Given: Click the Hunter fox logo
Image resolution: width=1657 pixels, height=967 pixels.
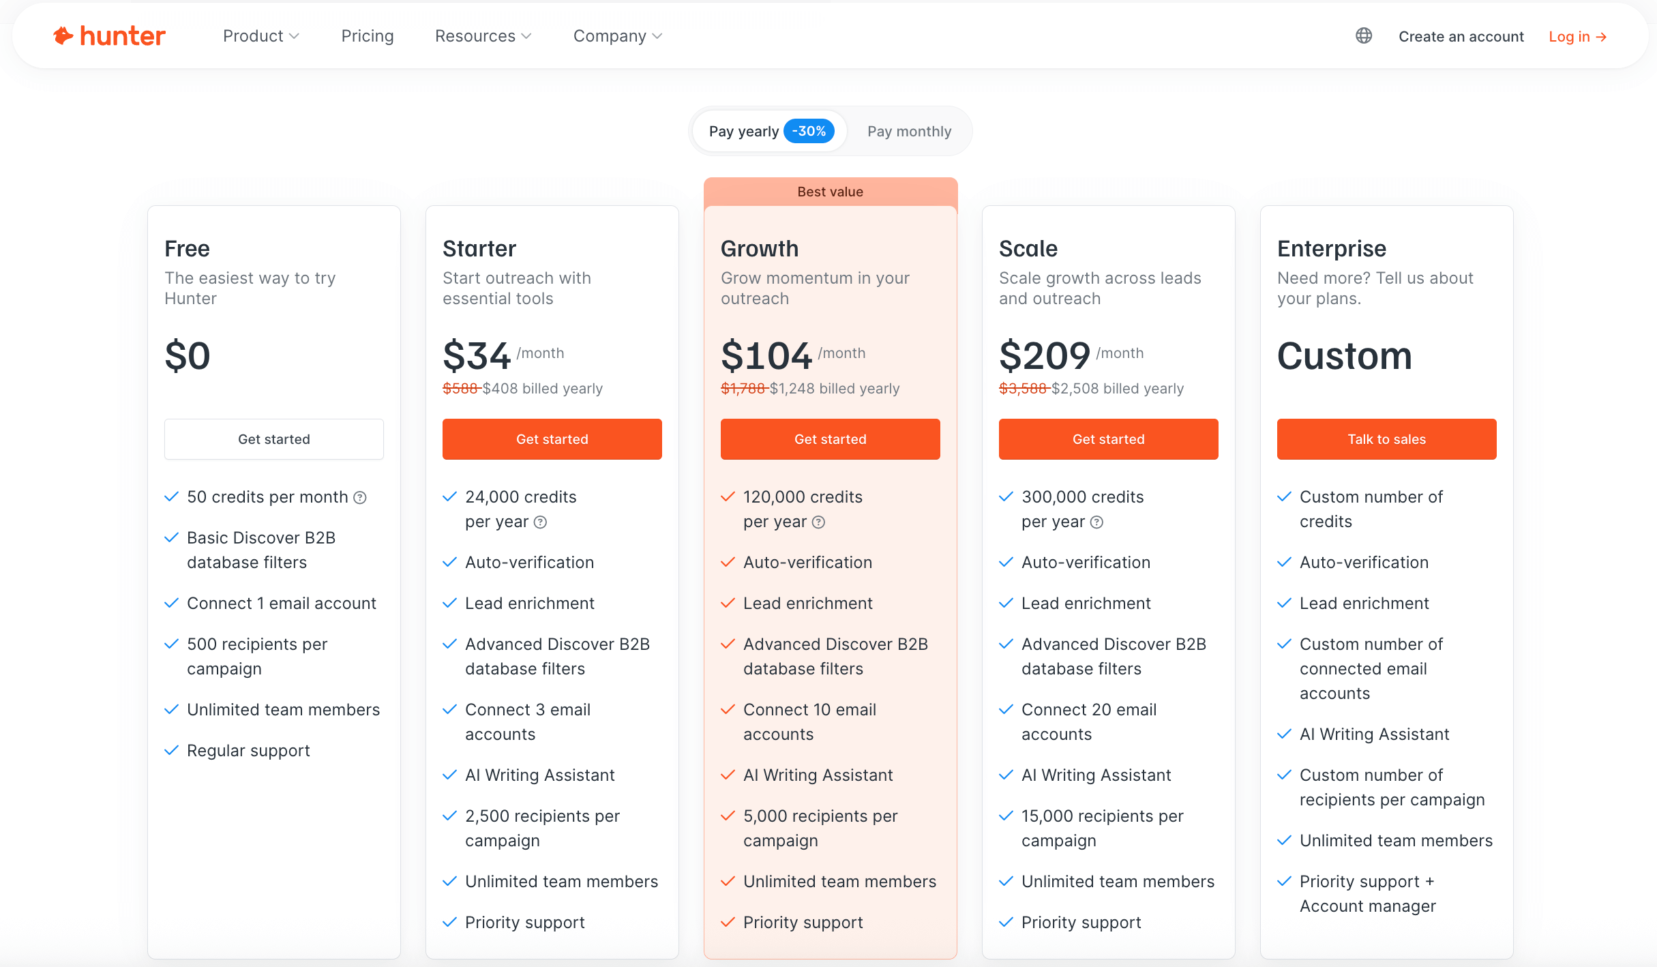Looking at the screenshot, I should point(63,35).
